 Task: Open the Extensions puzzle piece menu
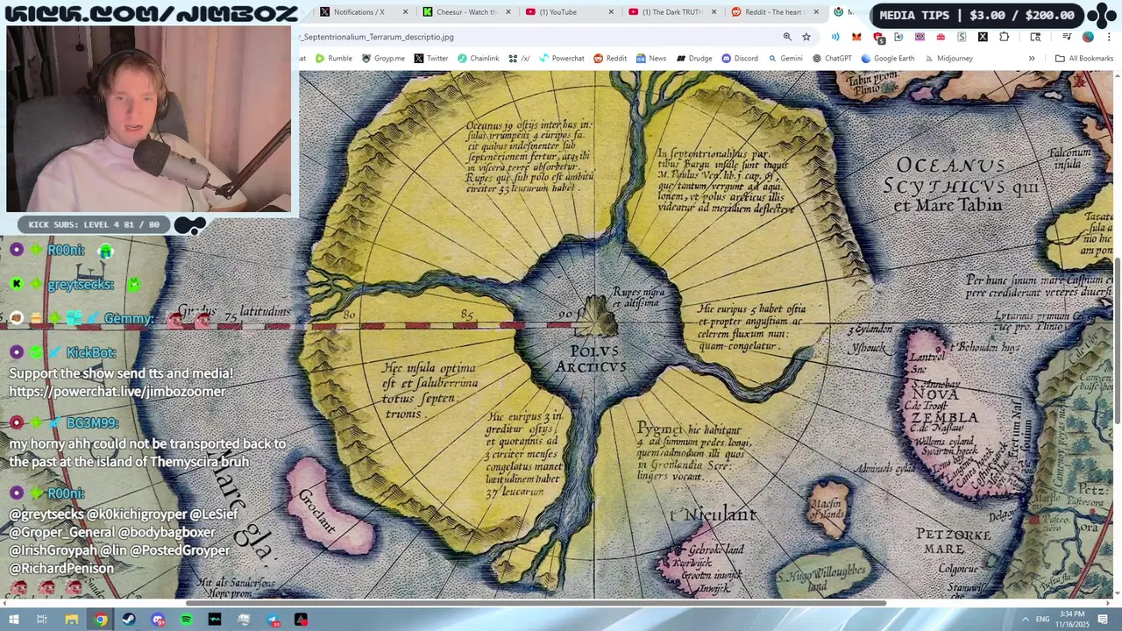(x=1005, y=37)
